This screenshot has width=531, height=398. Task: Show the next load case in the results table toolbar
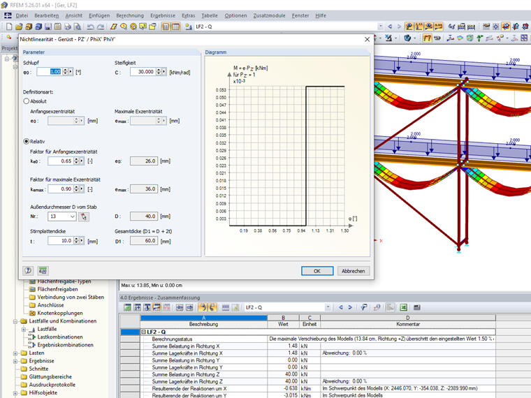click(350, 307)
